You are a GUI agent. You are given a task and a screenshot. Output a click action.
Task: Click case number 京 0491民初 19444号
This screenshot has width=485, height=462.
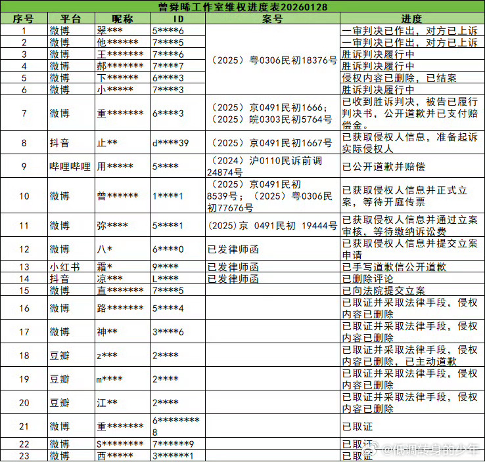pyautogui.click(x=272, y=226)
